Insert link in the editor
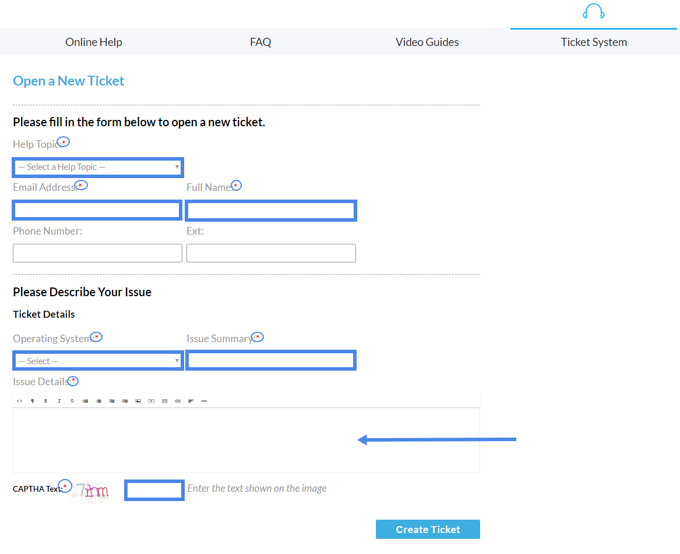 (178, 401)
